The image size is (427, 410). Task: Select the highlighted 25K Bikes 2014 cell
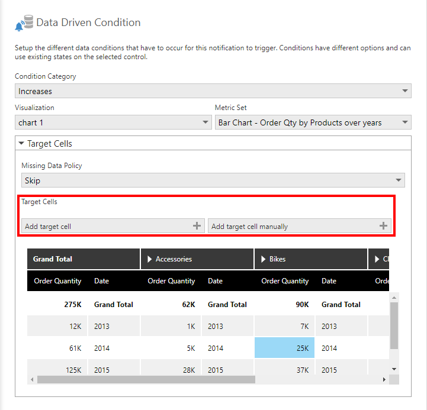(284, 348)
